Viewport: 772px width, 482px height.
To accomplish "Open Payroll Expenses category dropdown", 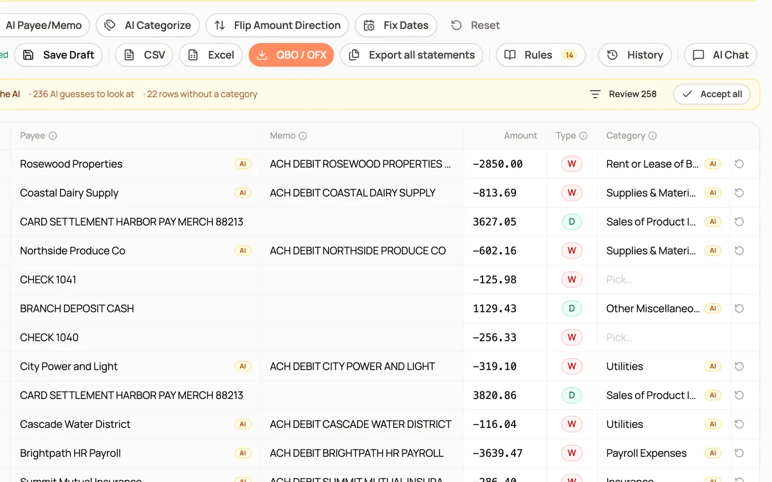I will coord(647,453).
